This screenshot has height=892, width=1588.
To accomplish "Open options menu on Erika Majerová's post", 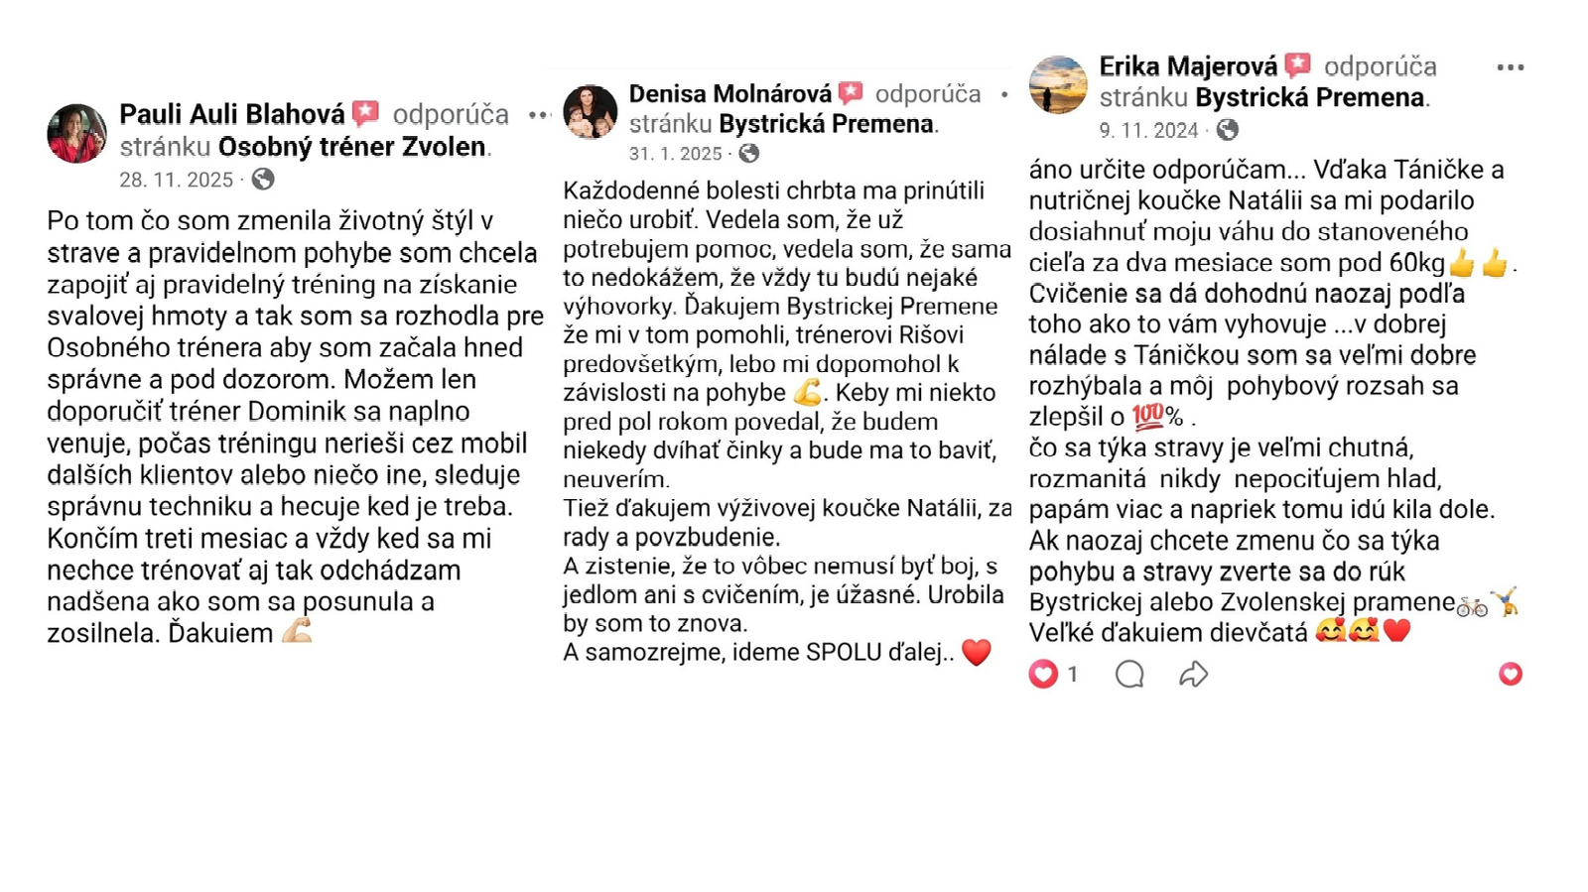I will pos(1510,67).
